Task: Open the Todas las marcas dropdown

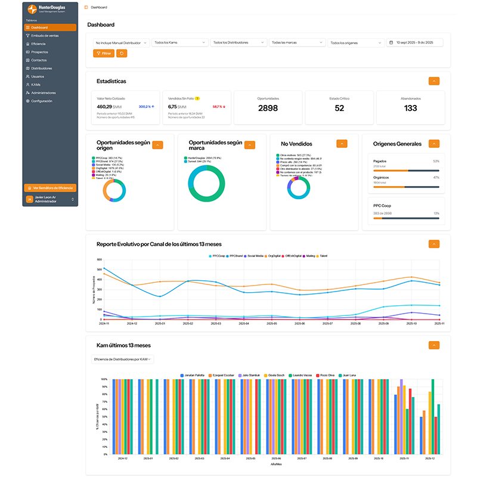Action: point(296,42)
